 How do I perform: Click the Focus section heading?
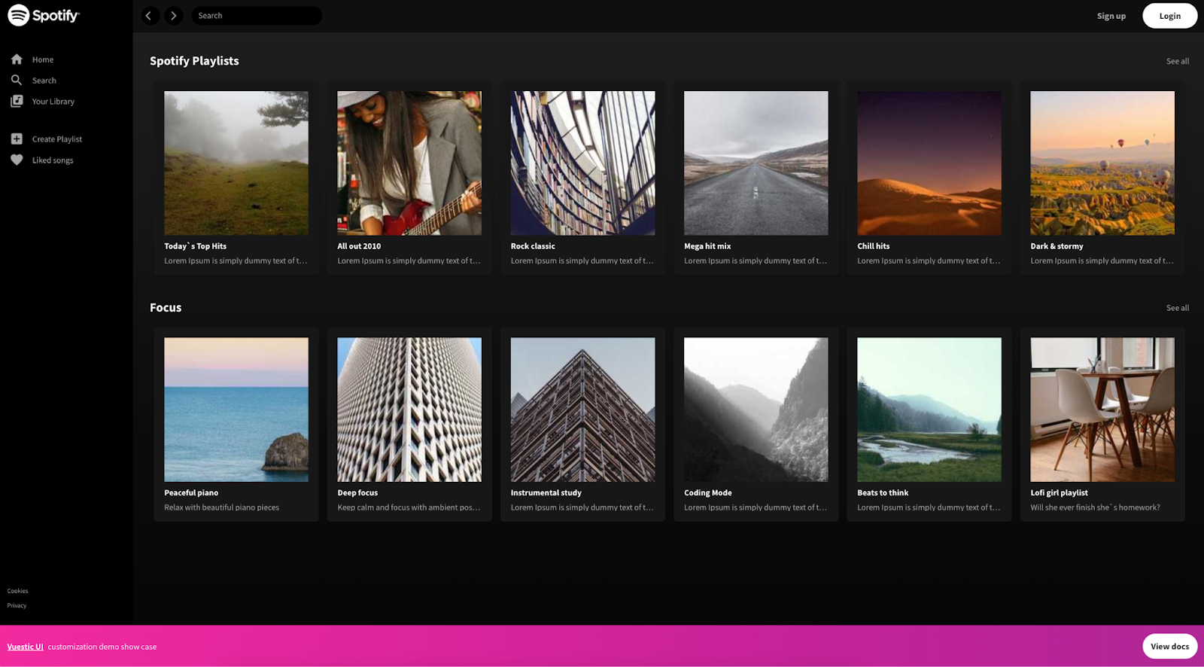coord(166,307)
